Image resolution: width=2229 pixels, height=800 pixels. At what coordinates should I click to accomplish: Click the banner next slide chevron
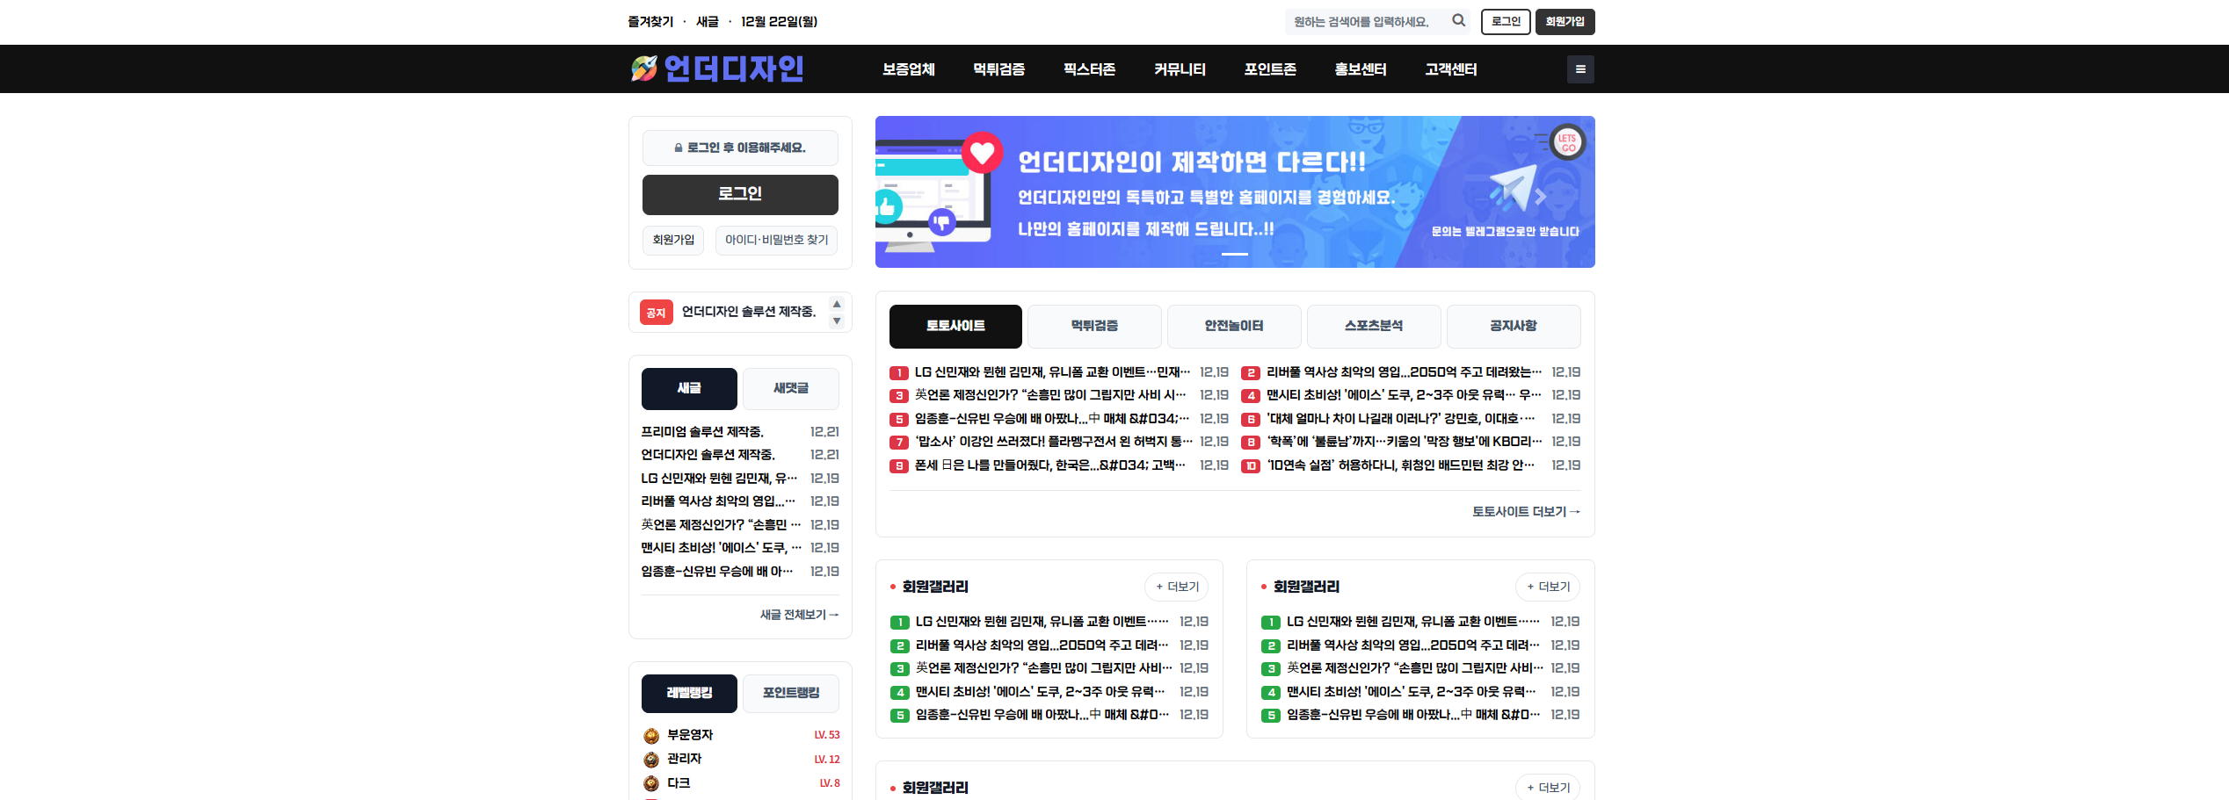(x=1541, y=198)
